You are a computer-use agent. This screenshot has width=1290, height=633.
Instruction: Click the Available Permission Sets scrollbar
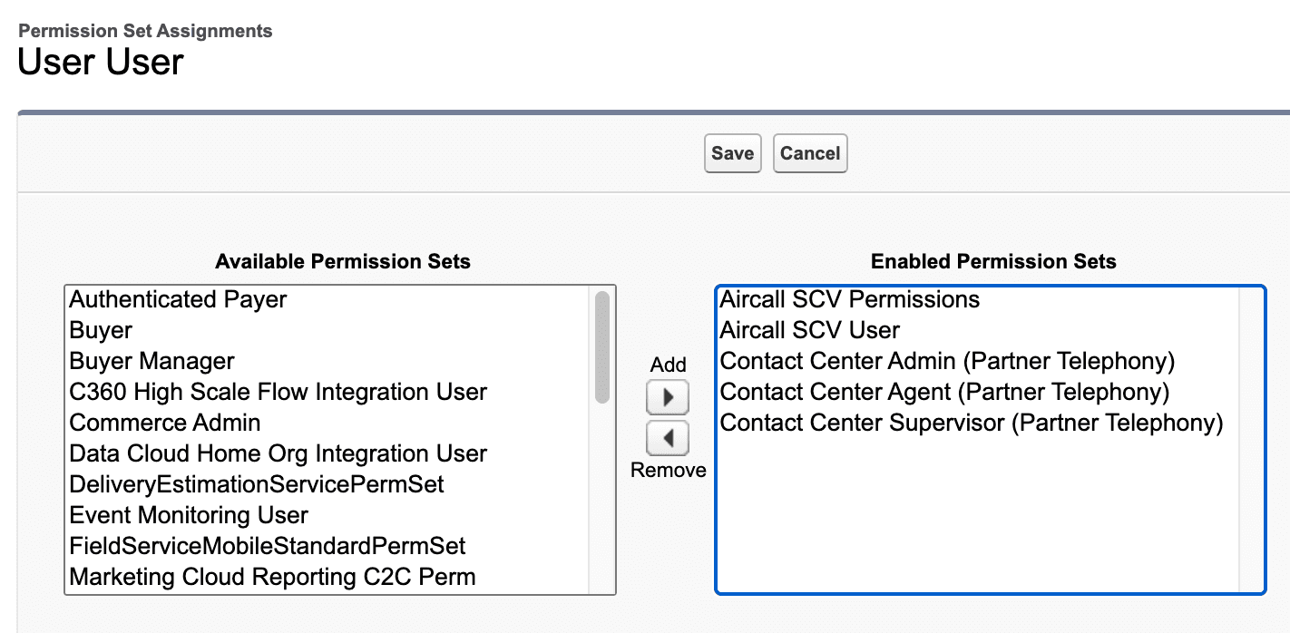tap(601, 347)
